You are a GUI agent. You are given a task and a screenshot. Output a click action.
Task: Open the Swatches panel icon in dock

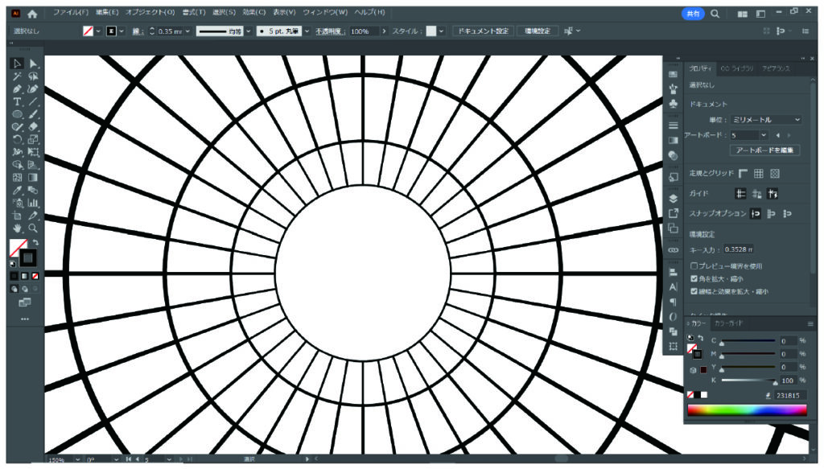click(x=674, y=75)
